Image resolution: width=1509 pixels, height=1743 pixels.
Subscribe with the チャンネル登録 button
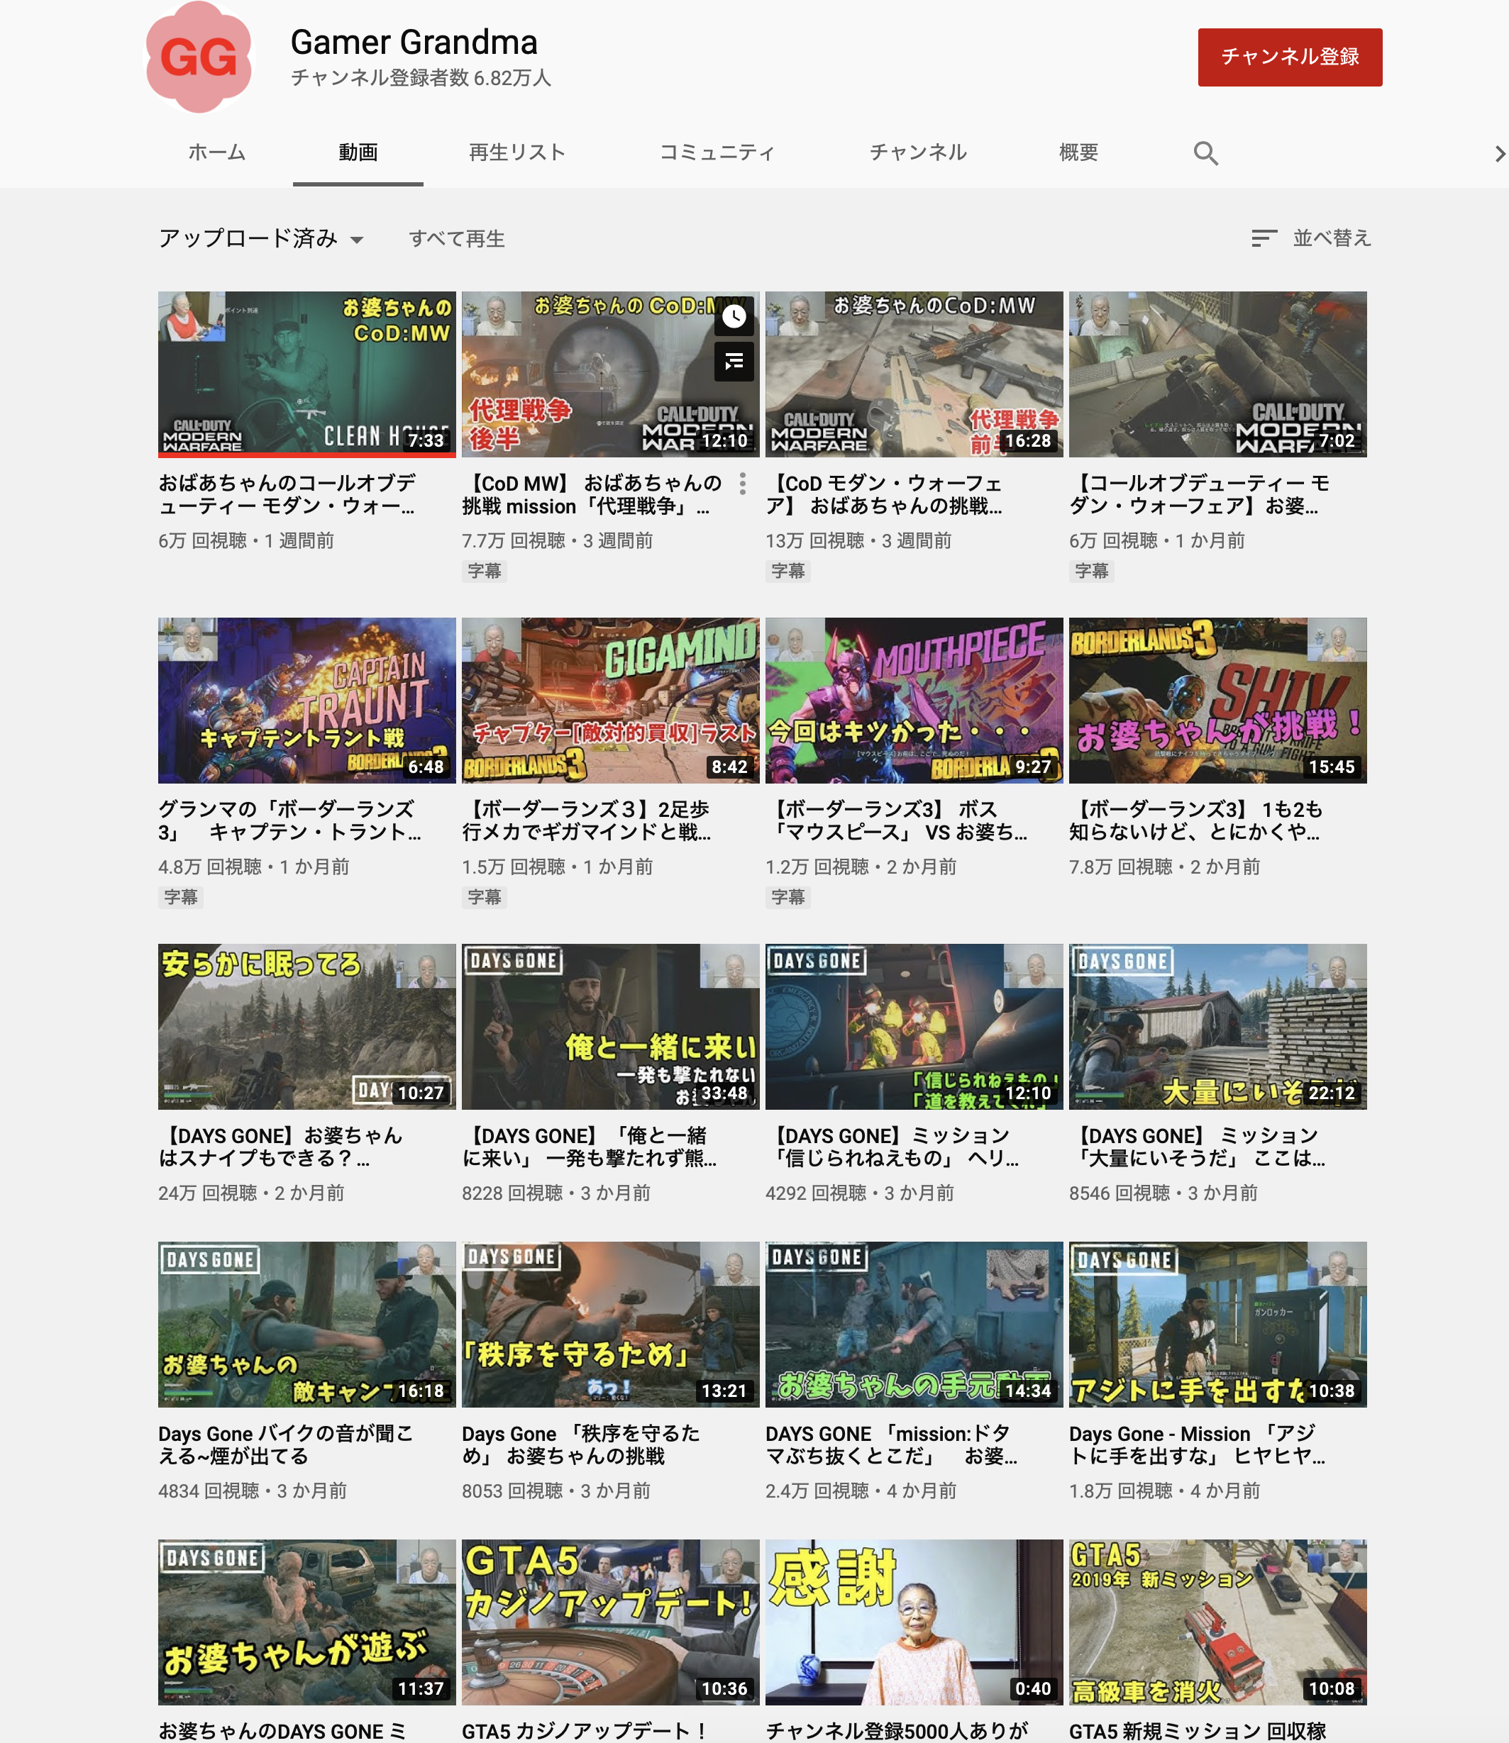coord(1289,57)
